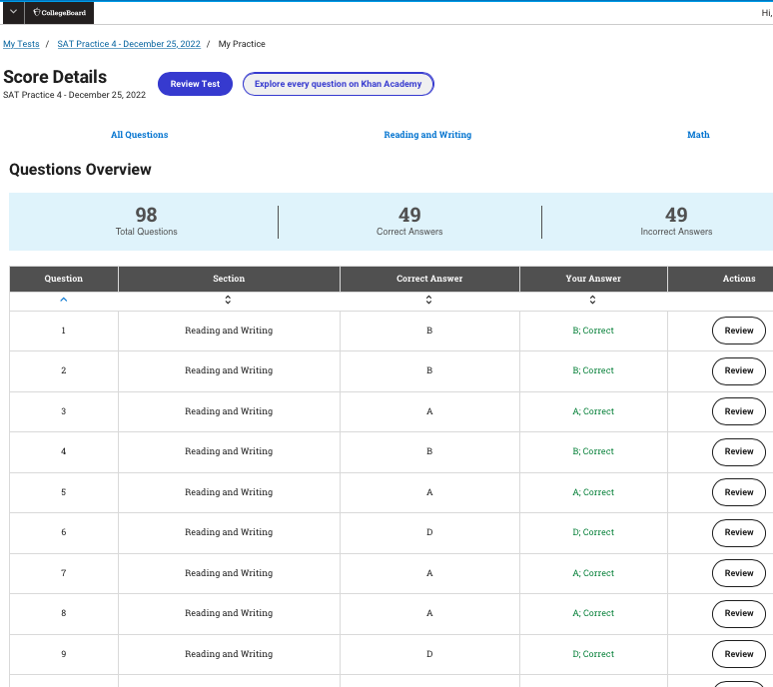The width and height of the screenshot is (773, 687).
Task: Click the Question column header
Action: (x=64, y=279)
